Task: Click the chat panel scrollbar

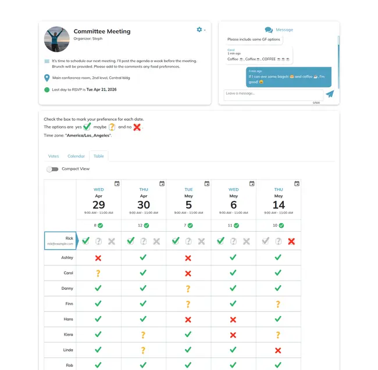Action: click(x=338, y=46)
